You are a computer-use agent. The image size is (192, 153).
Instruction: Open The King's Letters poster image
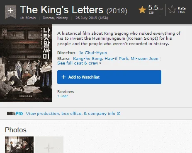click(x=26, y=63)
